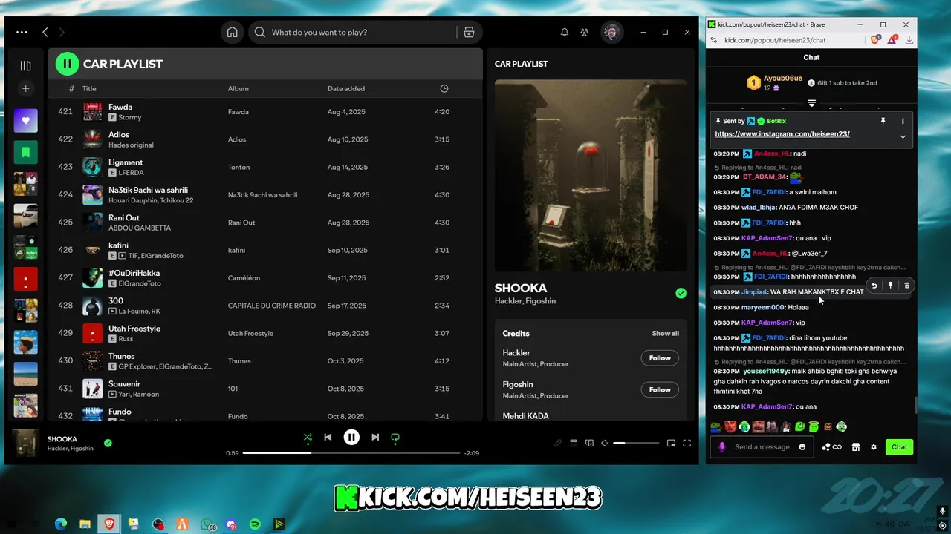
Task: Click green Chat send button
Action: click(x=899, y=447)
